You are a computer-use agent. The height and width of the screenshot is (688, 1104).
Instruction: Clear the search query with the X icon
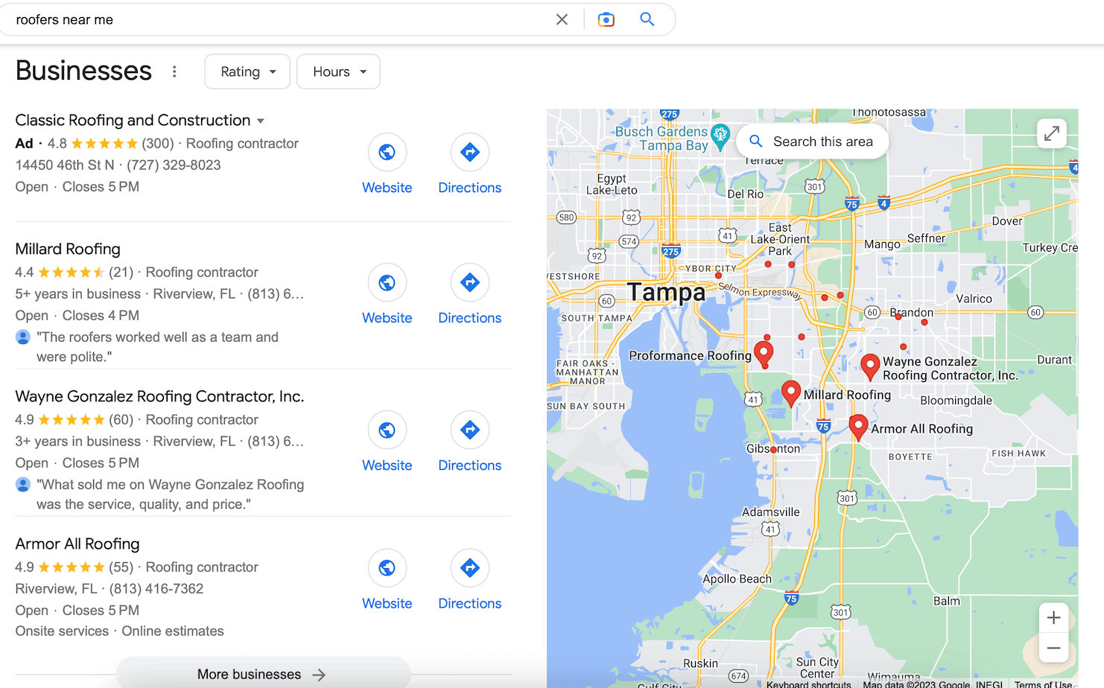pos(562,19)
